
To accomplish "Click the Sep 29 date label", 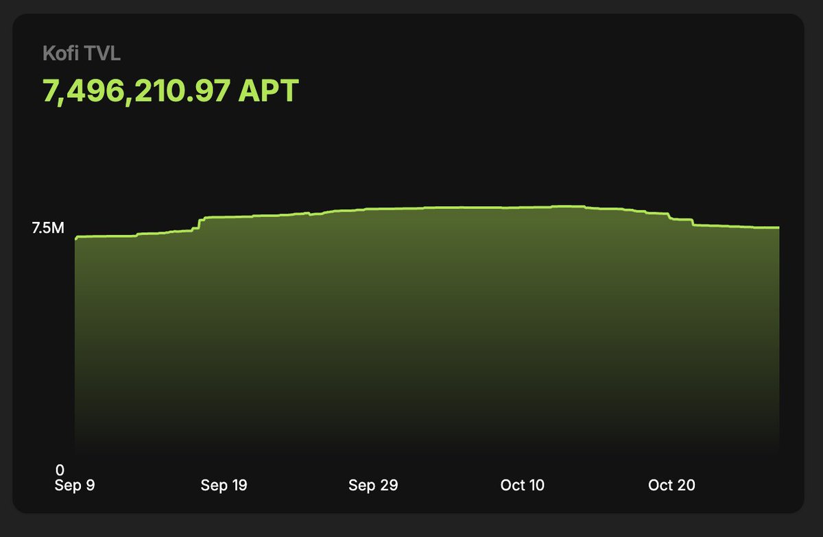I will pyautogui.click(x=373, y=486).
